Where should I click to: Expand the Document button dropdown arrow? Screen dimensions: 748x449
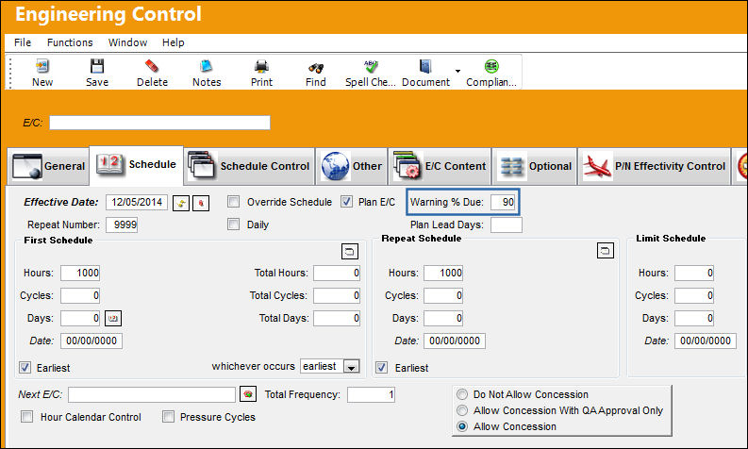(x=458, y=71)
